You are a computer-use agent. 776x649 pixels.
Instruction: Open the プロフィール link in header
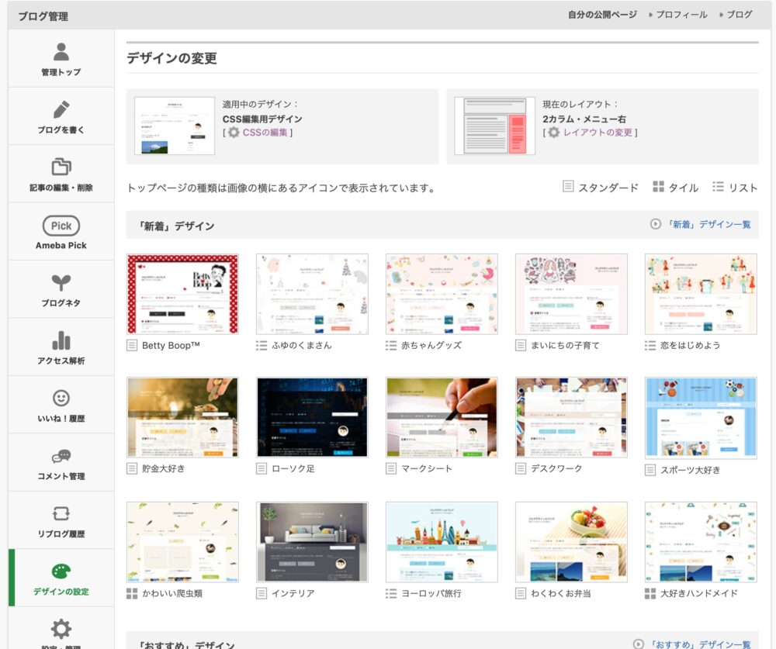(x=681, y=15)
